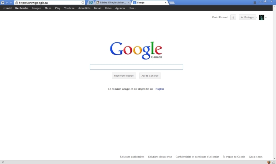Image resolution: width=276 pixels, height=164 pixels.
Task: Click the page scrollbar up arrow
Action: pos(274,7)
